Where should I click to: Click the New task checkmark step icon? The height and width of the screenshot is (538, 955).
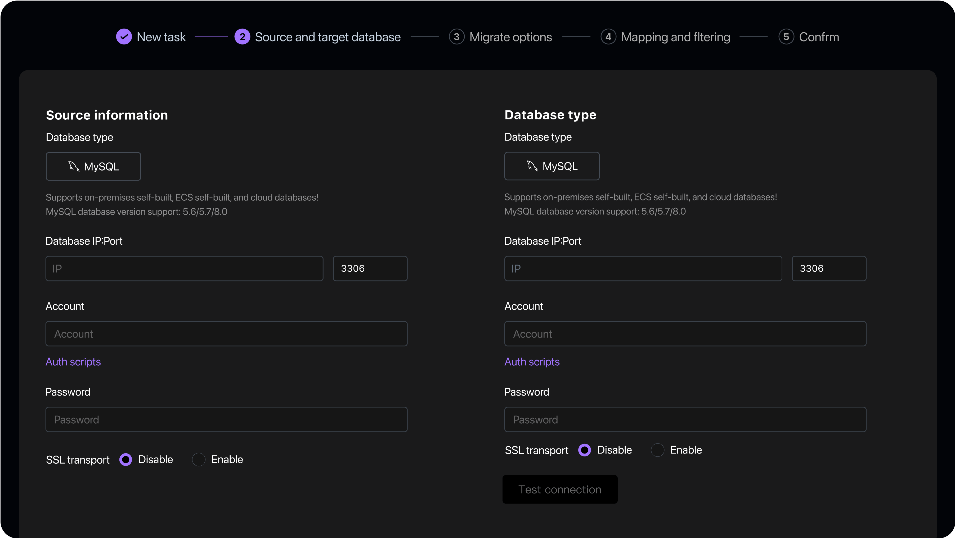tap(124, 37)
